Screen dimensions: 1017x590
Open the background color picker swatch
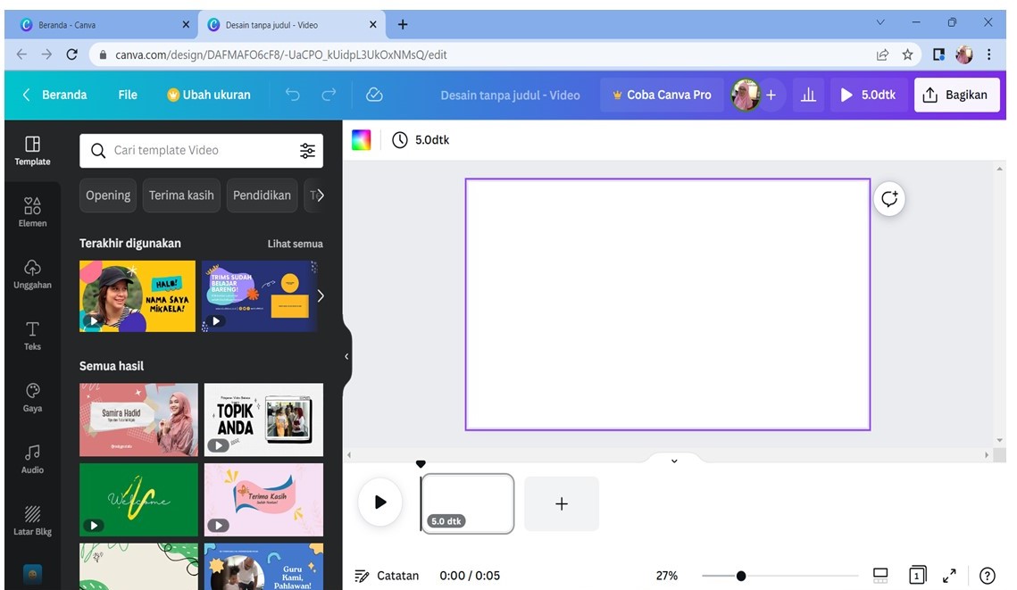pos(361,140)
